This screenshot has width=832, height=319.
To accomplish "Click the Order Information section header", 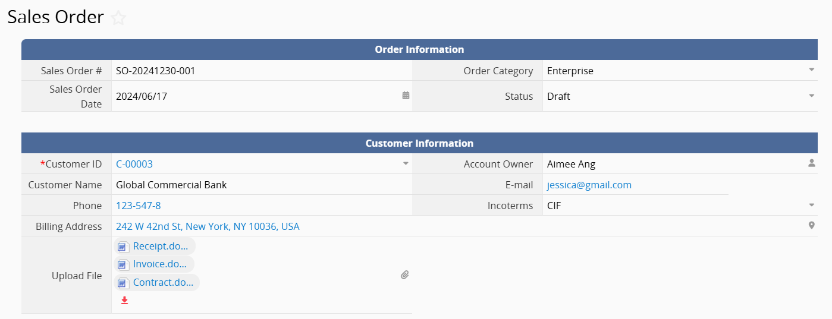I will pyautogui.click(x=419, y=49).
